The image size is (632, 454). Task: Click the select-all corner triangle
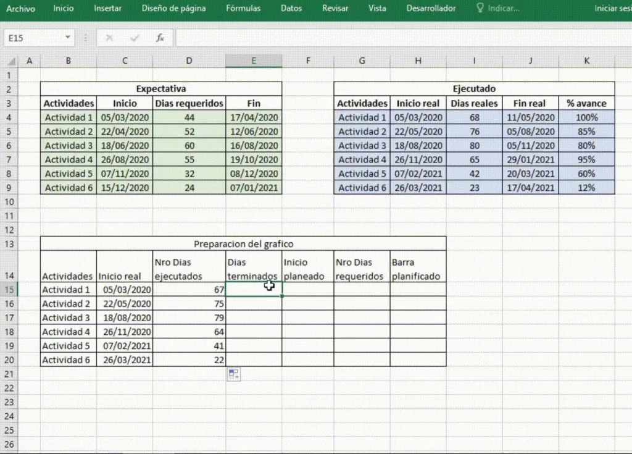click(x=12, y=61)
